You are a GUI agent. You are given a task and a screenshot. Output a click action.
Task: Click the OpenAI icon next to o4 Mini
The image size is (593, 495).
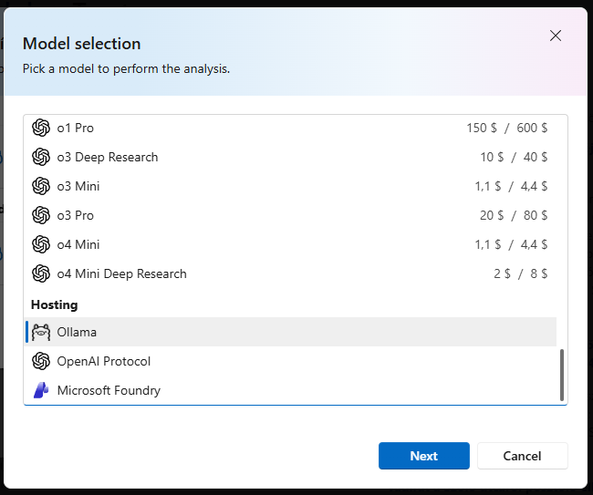(x=41, y=244)
